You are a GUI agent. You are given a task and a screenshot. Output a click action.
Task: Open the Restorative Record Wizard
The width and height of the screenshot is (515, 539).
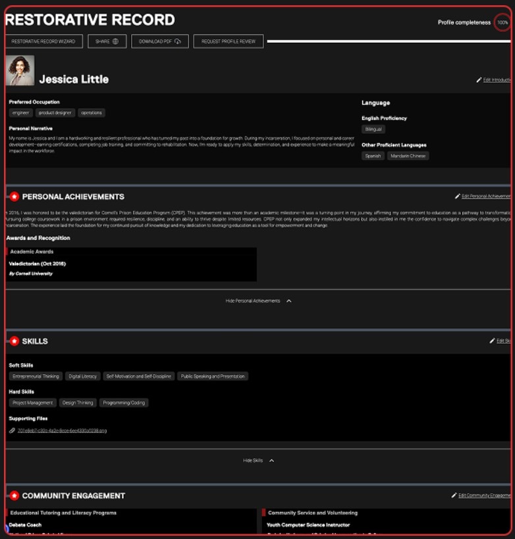click(x=43, y=42)
